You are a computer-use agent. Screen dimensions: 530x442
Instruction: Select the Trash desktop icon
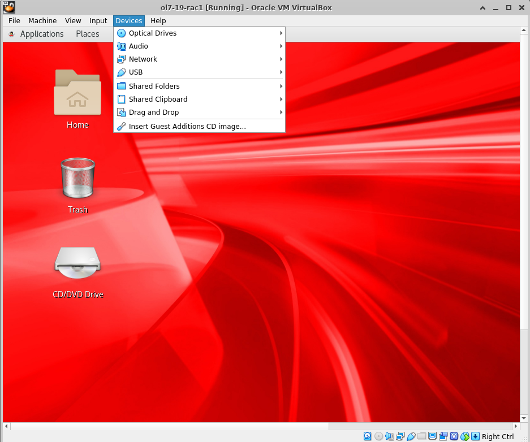tap(77, 186)
